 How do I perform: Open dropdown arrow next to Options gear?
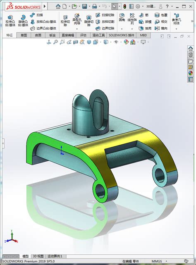tap(143, 7)
